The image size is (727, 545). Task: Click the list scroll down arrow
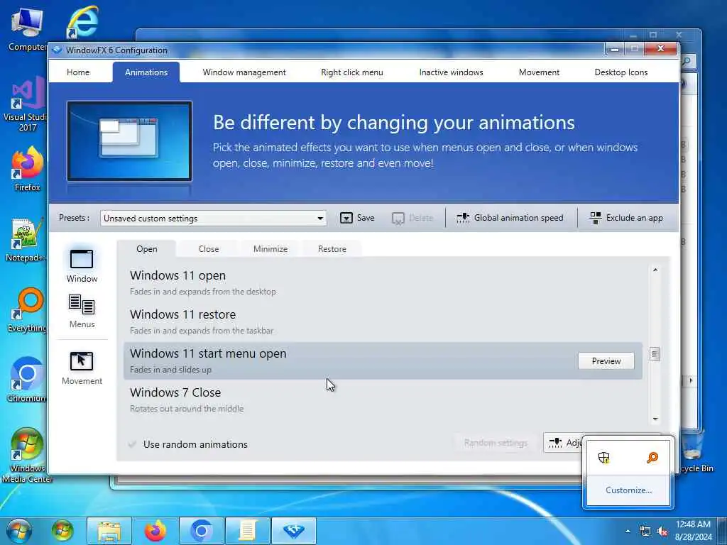click(655, 419)
